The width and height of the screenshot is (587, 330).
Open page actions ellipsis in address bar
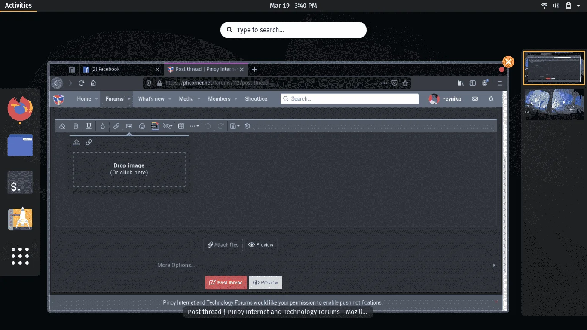[383, 83]
